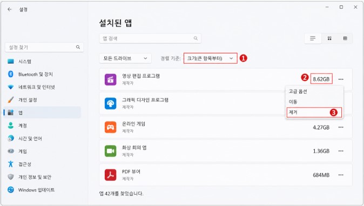This screenshot has width=364, height=206.
Task: Switch to list view layout icon
Action: coord(313,38)
